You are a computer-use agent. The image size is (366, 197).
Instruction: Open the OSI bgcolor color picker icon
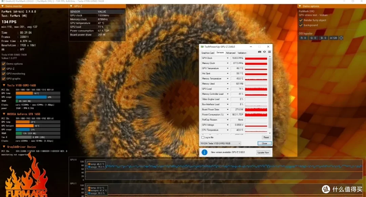click(341, 38)
